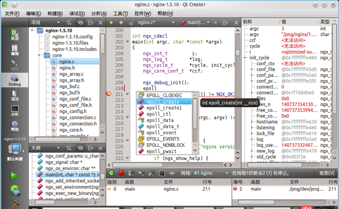Viewport: 339px width, 209px height.
Task: Open the Analyze (分析) mode in the sidebar
Action: [14, 110]
